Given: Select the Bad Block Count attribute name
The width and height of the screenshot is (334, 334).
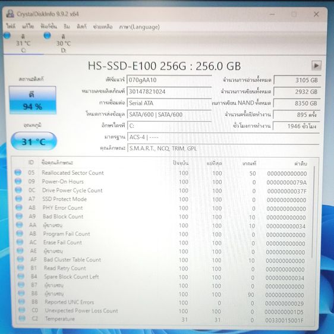Looking at the screenshot, I should point(63,216).
